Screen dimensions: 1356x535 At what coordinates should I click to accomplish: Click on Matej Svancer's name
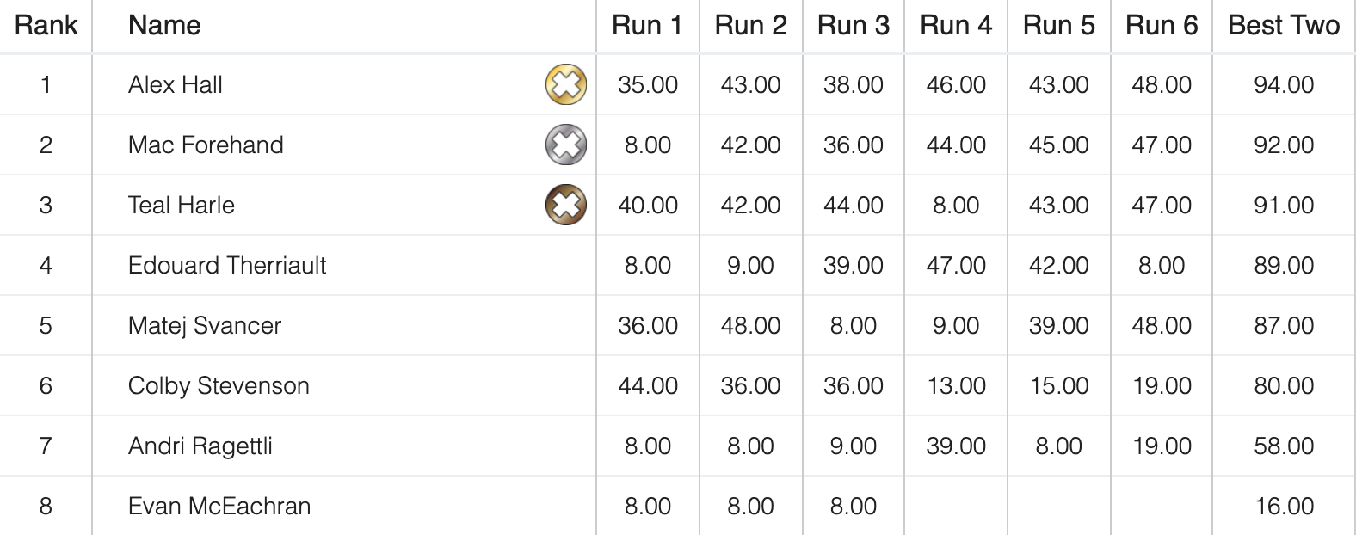click(205, 325)
